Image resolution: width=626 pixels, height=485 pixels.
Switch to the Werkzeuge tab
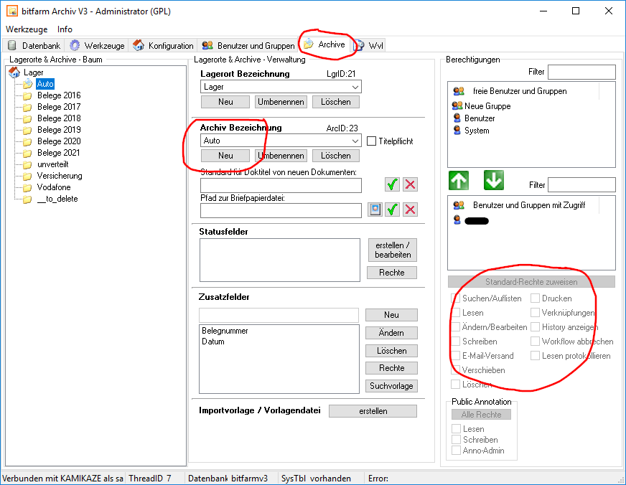97,45
